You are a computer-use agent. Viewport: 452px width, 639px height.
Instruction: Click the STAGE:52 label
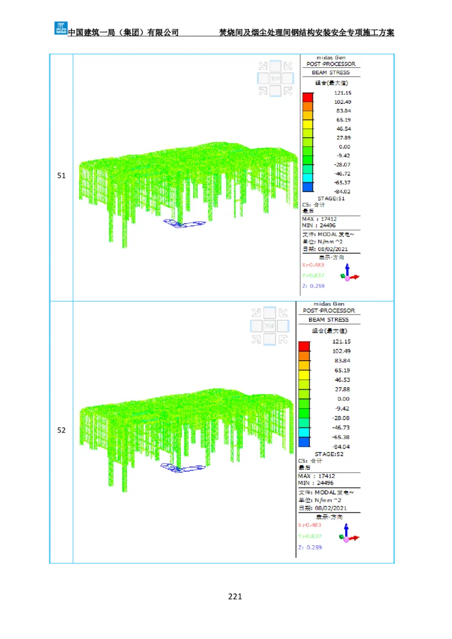(x=329, y=454)
